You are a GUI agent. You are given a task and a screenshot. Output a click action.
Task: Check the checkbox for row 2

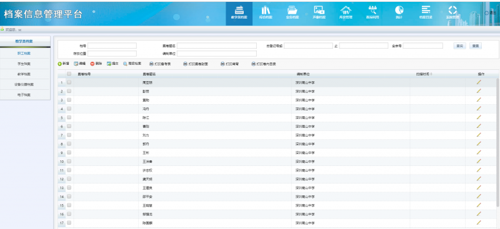(x=69, y=91)
